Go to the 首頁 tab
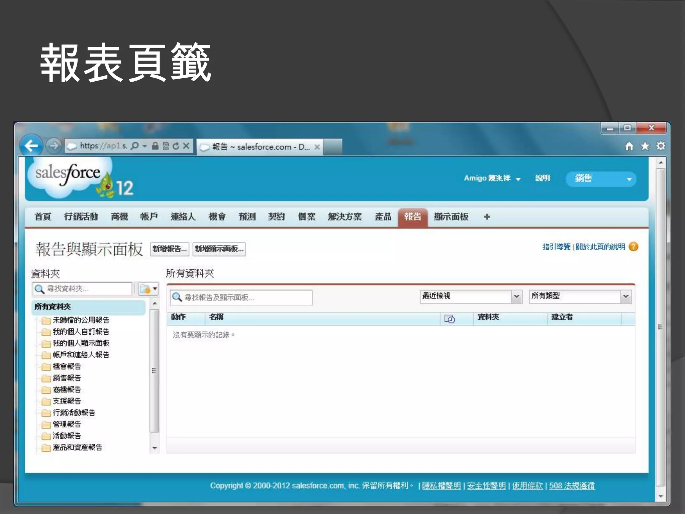 pyautogui.click(x=43, y=217)
